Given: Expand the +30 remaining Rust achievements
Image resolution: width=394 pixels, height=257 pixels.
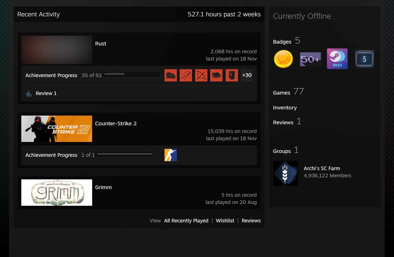Looking at the screenshot, I should click(246, 75).
